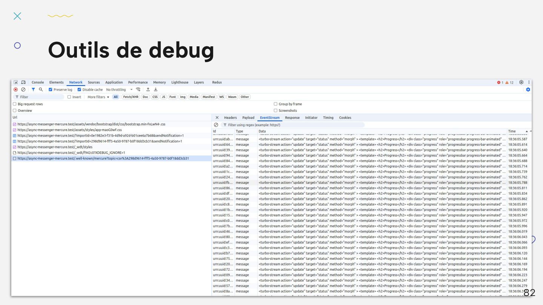Click the inspect element picker icon
The image size is (543, 305).
(x=16, y=82)
